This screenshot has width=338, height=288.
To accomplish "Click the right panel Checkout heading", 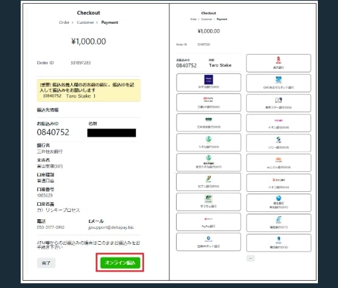I will click(208, 13).
